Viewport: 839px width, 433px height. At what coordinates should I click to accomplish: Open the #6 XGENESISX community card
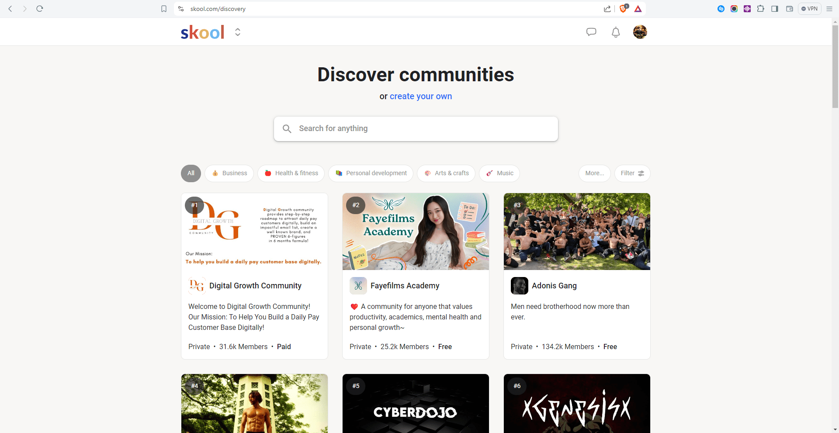[577, 403]
